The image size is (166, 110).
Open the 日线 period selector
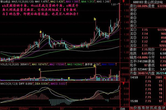click(x=123, y=109)
